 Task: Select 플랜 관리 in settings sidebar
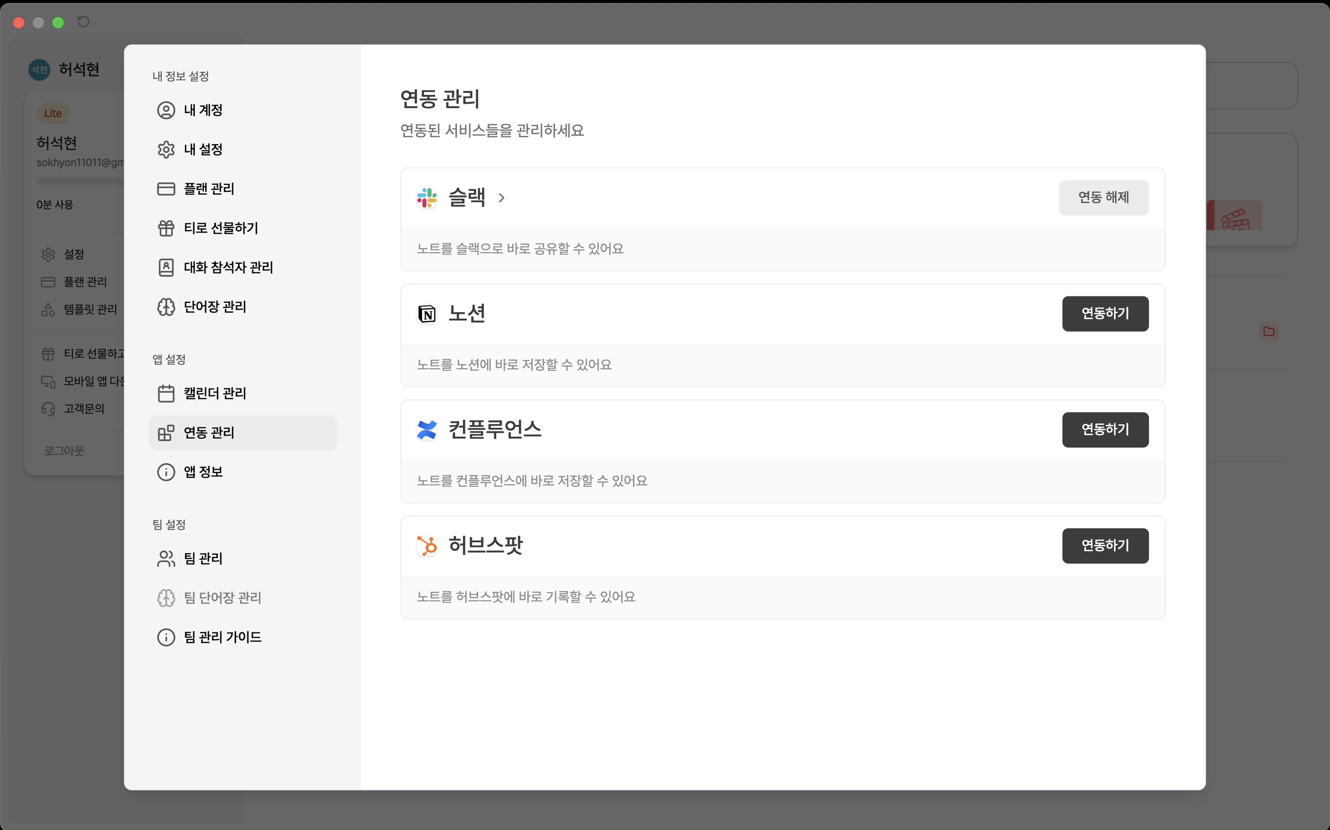point(209,189)
